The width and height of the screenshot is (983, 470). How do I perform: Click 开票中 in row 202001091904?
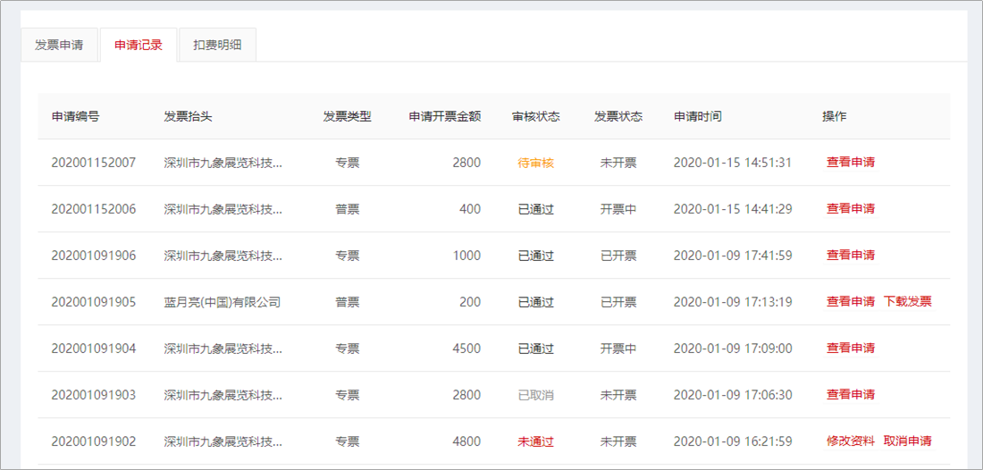[x=618, y=348]
